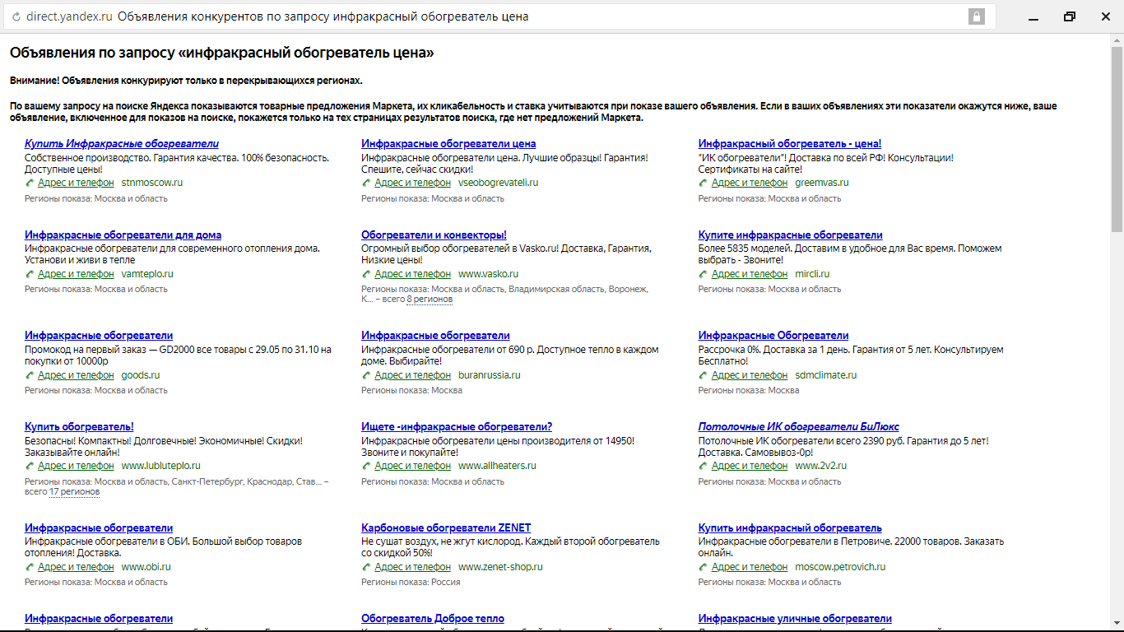This screenshot has height=632, width=1124.
Task: Expand the "8 регионов" list for Vasko.ru
Action: pos(430,300)
